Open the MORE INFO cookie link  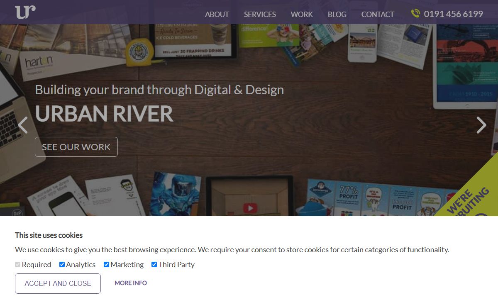[x=131, y=283]
